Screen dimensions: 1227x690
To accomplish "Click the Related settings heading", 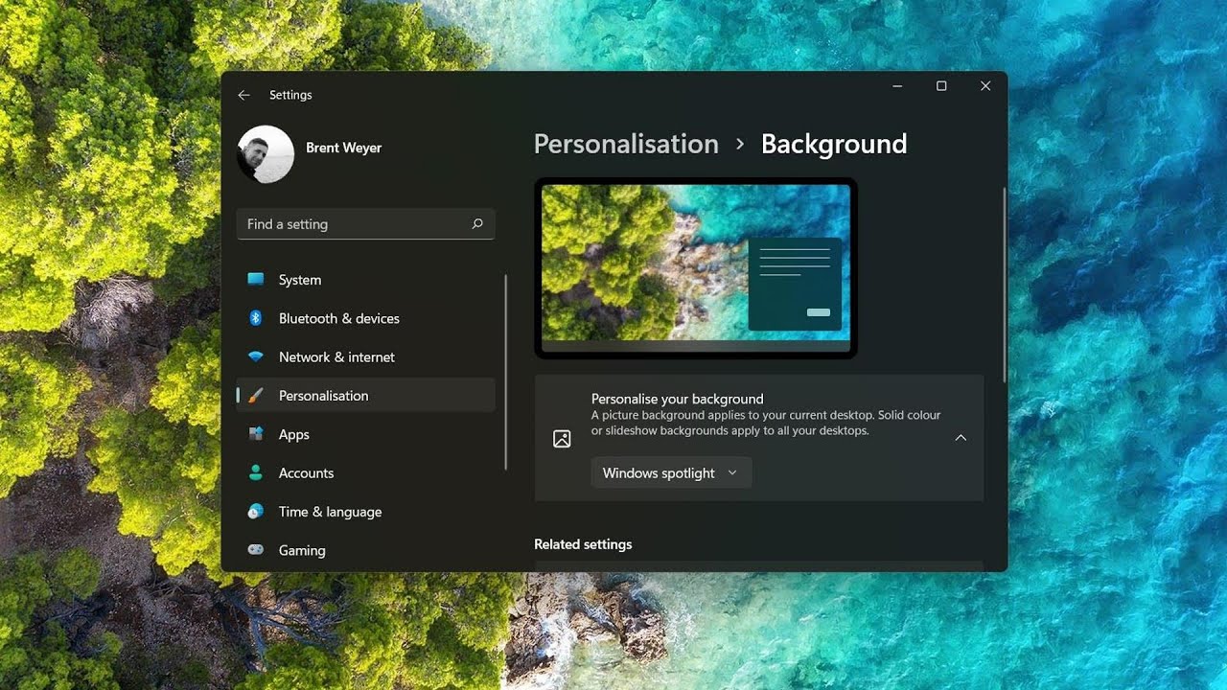I will 583,544.
